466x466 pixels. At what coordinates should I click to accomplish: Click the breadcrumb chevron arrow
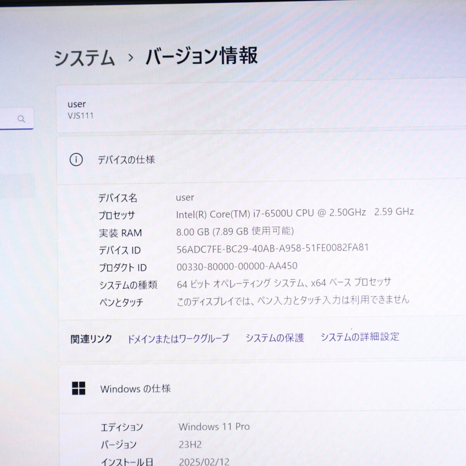(x=131, y=58)
